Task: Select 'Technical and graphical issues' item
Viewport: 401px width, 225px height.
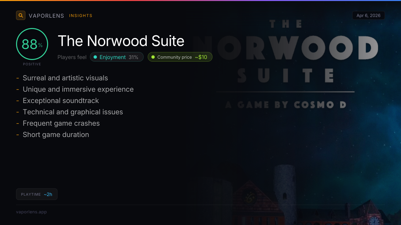Action: point(73,112)
